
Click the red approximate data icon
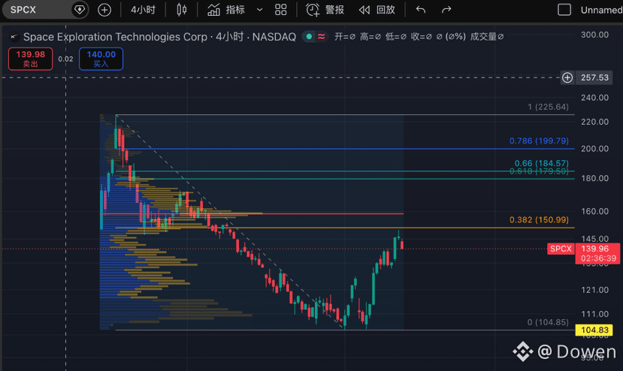(x=321, y=37)
